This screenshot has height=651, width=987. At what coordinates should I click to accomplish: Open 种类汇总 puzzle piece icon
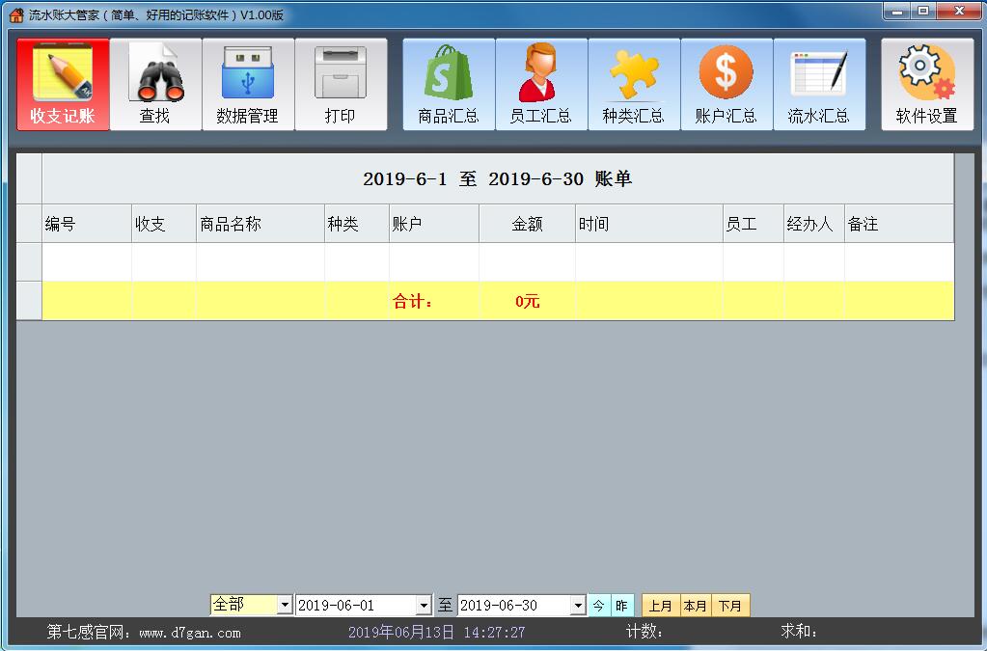pyautogui.click(x=634, y=84)
